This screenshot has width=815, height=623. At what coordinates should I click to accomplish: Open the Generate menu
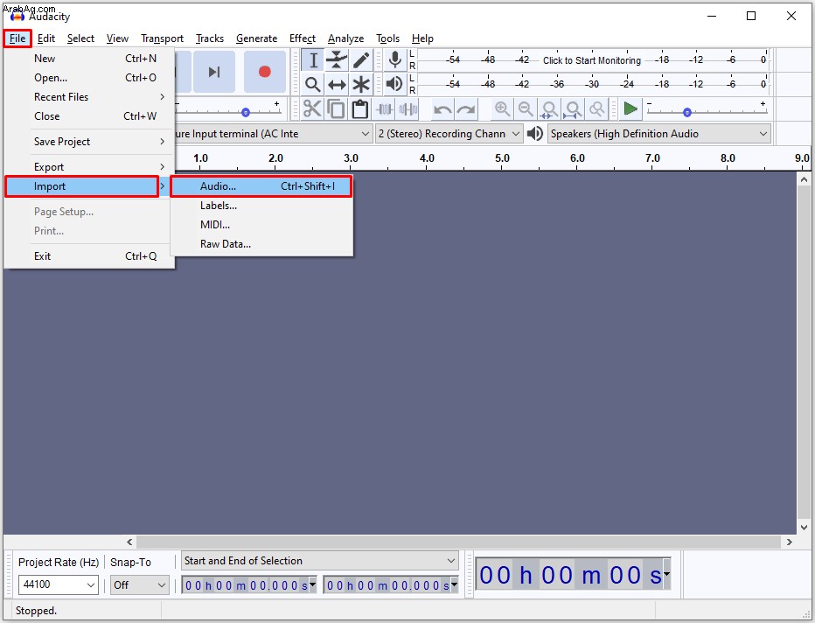point(256,38)
